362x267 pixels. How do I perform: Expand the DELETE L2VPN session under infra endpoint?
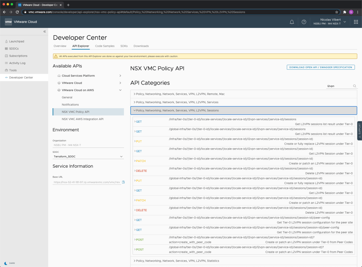click(x=142, y=171)
